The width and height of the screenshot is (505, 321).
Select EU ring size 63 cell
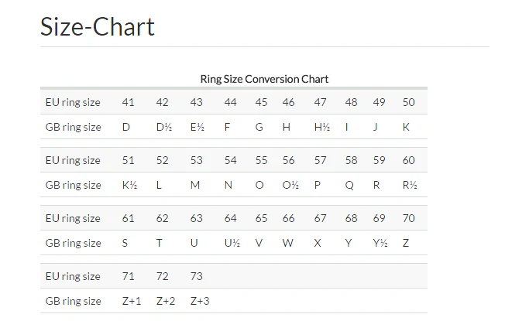coord(196,218)
